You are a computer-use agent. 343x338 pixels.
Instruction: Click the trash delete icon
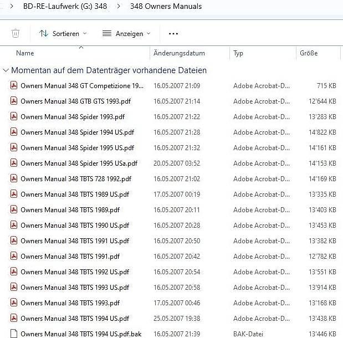coord(16,33)
